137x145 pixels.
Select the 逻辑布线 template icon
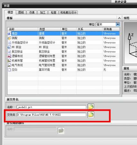pyautogui.click(x=9, y=56)
